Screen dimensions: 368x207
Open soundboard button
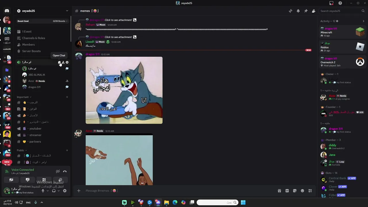click(60, 180)
